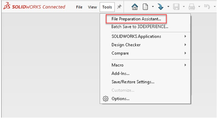The height and width of the screenshot is (118, 218).
Task: Click the Undo arrow icon
Action: pos(207,7)
